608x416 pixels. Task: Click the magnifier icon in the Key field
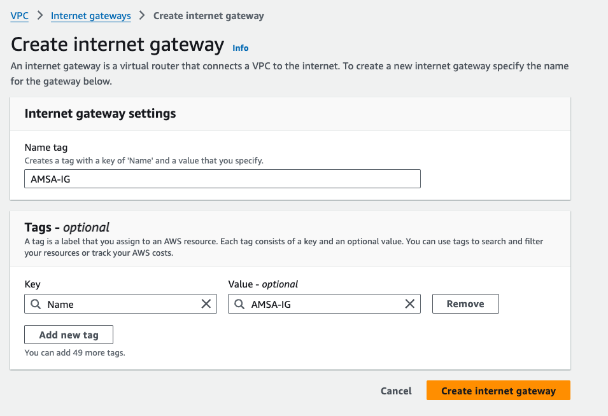(36, 304)
